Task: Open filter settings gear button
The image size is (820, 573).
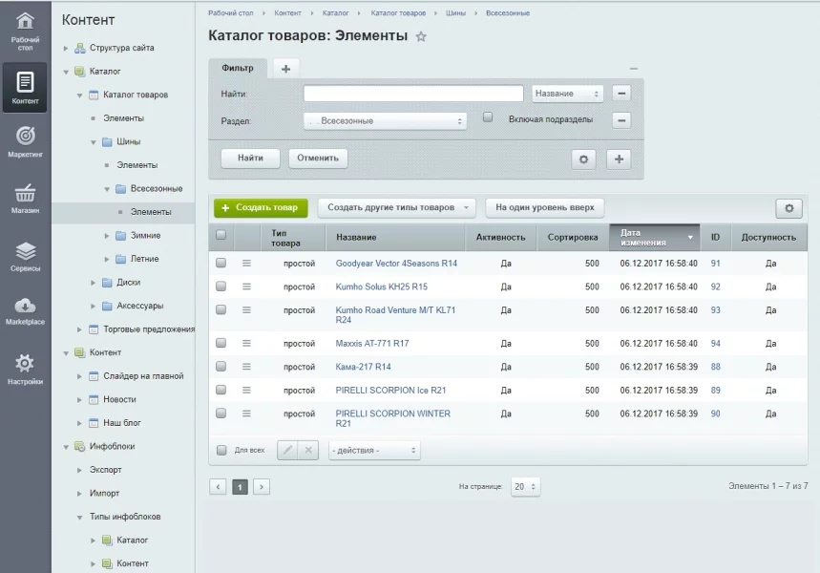Action: click(583, 159)
